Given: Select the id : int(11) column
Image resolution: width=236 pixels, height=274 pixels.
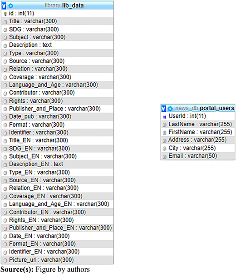Looking at the screenshot, I should (58, 13).
